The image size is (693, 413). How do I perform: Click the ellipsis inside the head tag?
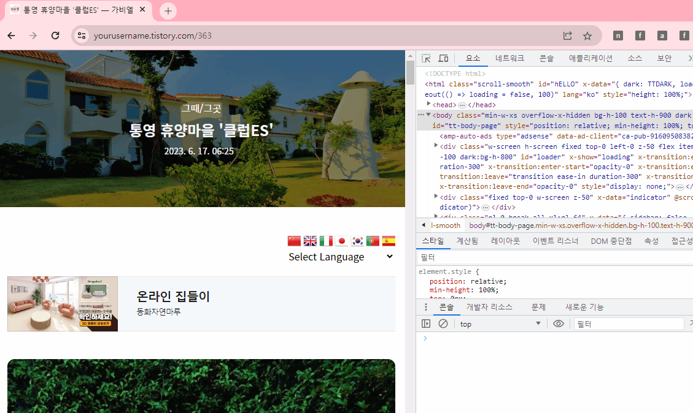[x=462, y=105]
